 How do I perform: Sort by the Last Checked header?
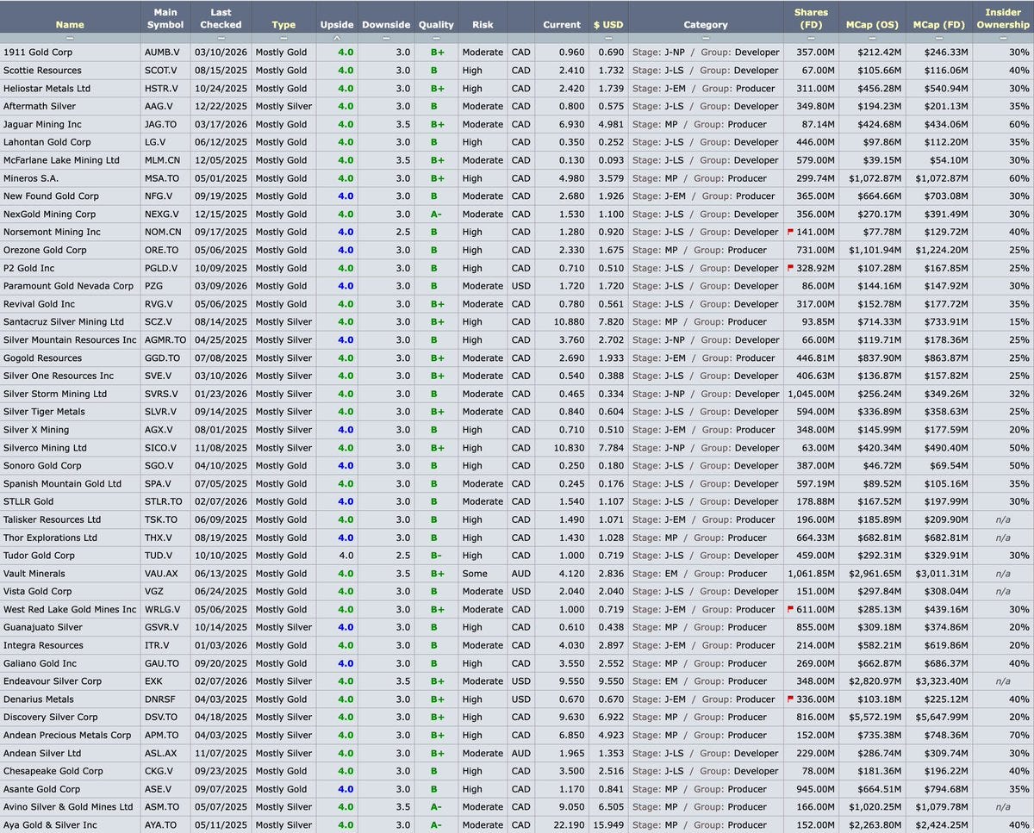tap(221, 19)
